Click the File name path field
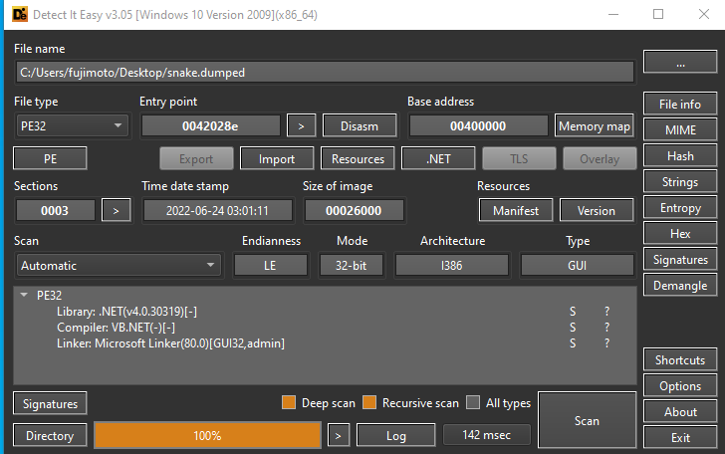This screenshot has height=454, width=725. pos(325,72)
